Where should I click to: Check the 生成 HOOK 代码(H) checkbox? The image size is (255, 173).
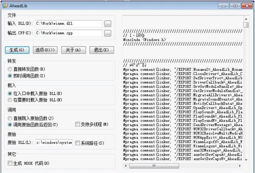point(10,163)
